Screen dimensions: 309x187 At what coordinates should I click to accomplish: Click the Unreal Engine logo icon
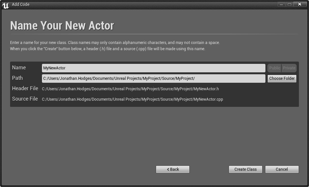6,5
